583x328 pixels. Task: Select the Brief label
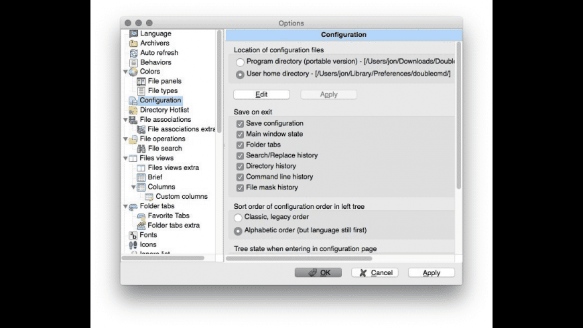click(155, 177)
